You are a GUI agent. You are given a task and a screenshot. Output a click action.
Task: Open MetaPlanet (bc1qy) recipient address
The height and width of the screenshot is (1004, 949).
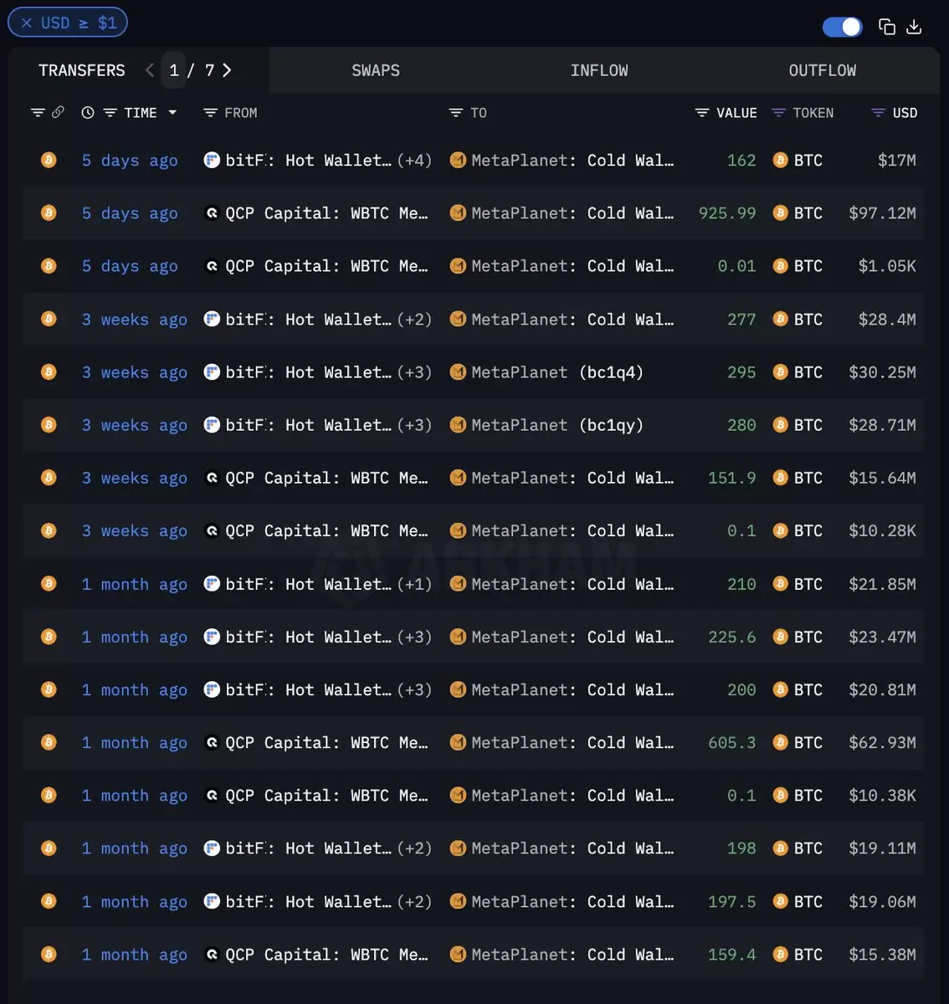[557, 425]
